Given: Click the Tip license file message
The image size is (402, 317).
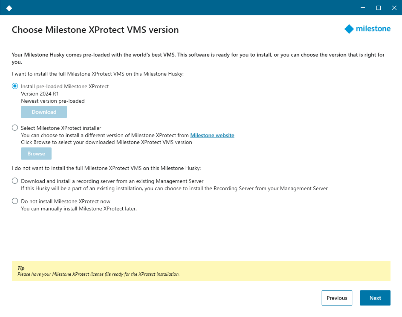Looking at the screenshot, I should pyautogui.click(x=201, y=271).
